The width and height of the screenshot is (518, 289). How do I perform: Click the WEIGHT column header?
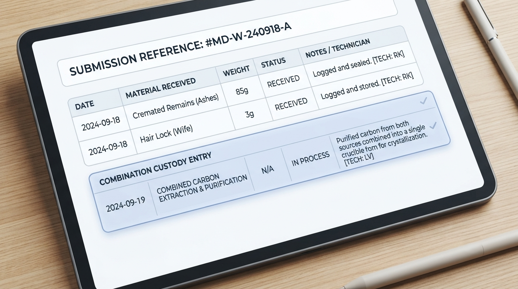click(x=236, y=70)
